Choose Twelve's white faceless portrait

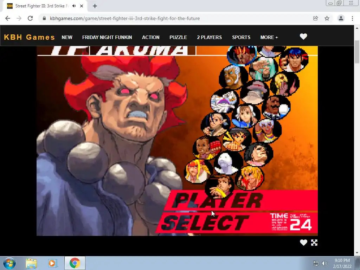pyautogui.click(x=228, y=162)
